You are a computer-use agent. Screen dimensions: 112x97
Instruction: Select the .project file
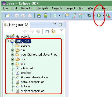click(x=26, y=73)
